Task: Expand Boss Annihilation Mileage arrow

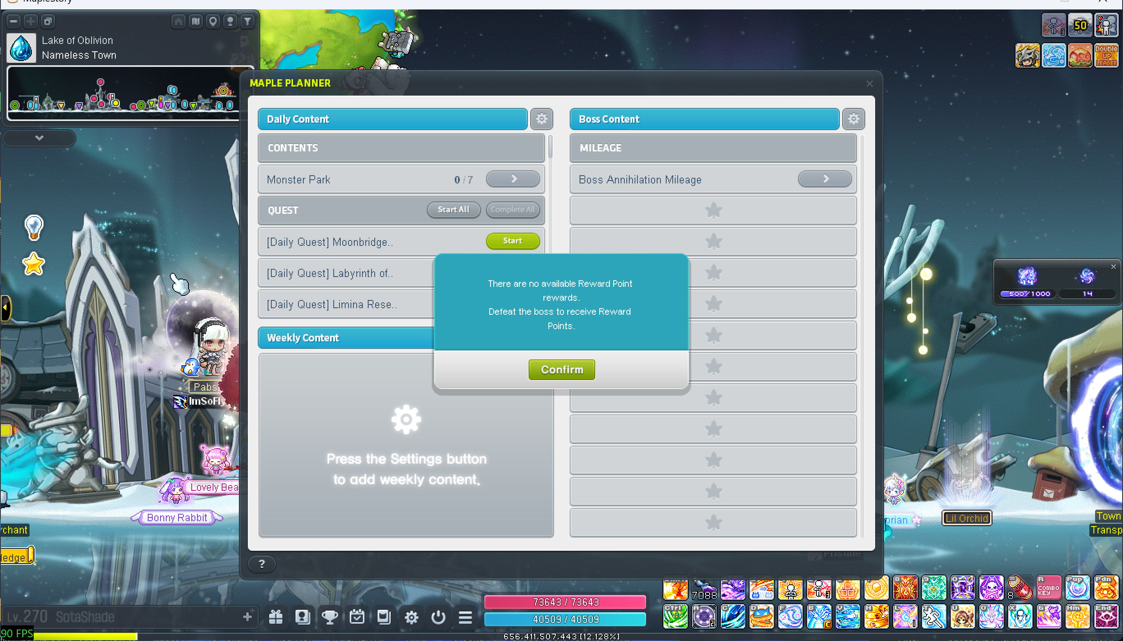Action: click(825, 179)
